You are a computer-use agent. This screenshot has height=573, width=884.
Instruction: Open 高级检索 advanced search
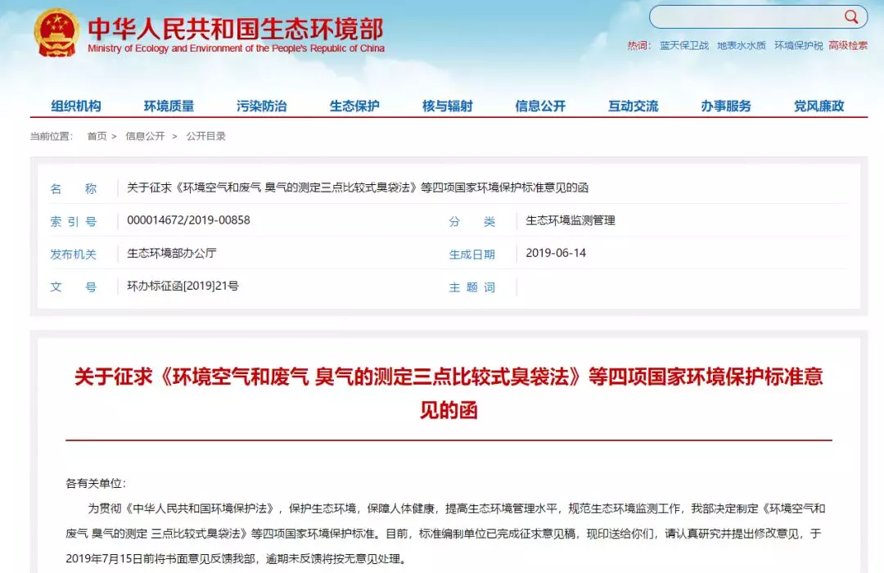tap(848, 46)
